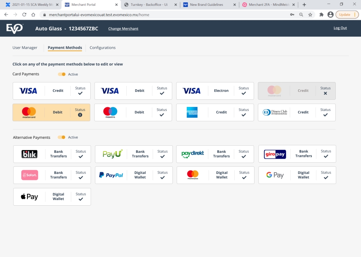Viewport: 361px width, 257px height.
Task: Click Electron label on Visa card
Action: coord(221,91)
